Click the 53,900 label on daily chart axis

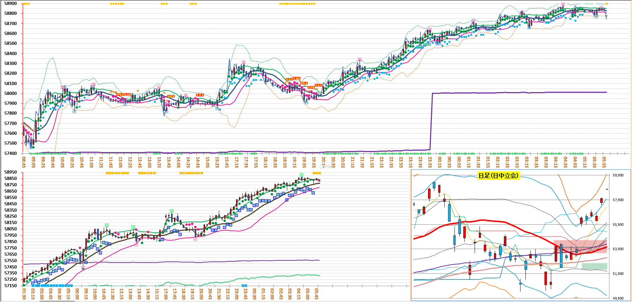coord(618,249)
